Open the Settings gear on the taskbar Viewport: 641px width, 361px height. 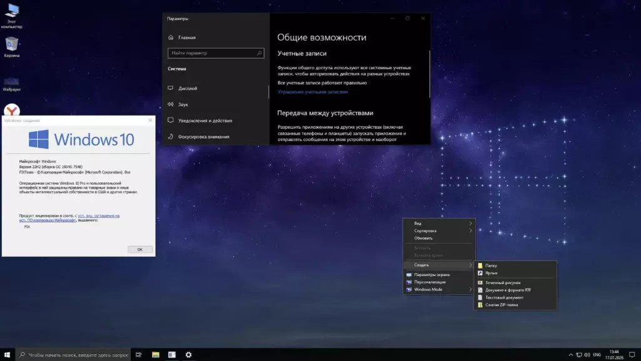tap(188, 355)
